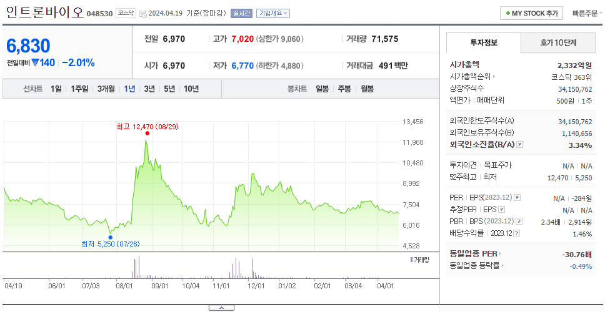Click the MY STOCK 추가 button
Screen dimensions: 605x312
532,14
